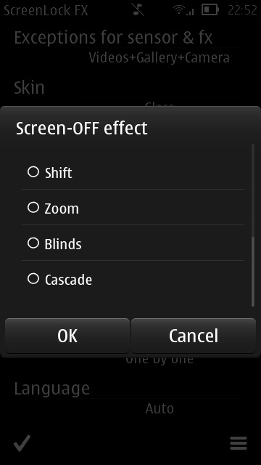261x465 pixels.
Task: Tap the Screen-OFF effect dialog heading
Action: [82, 128]
